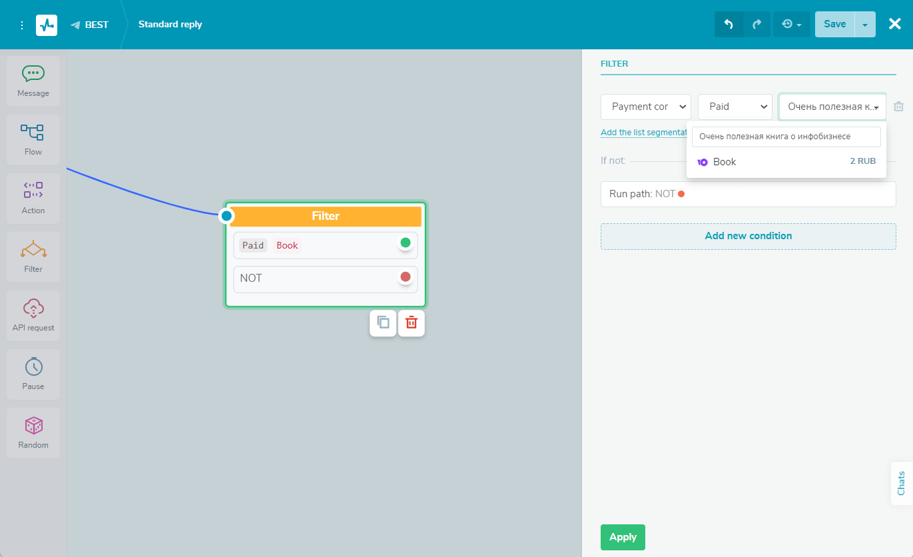Delete the Filter block with trash icon
This screenshot has width=913, height=557.
412,323
